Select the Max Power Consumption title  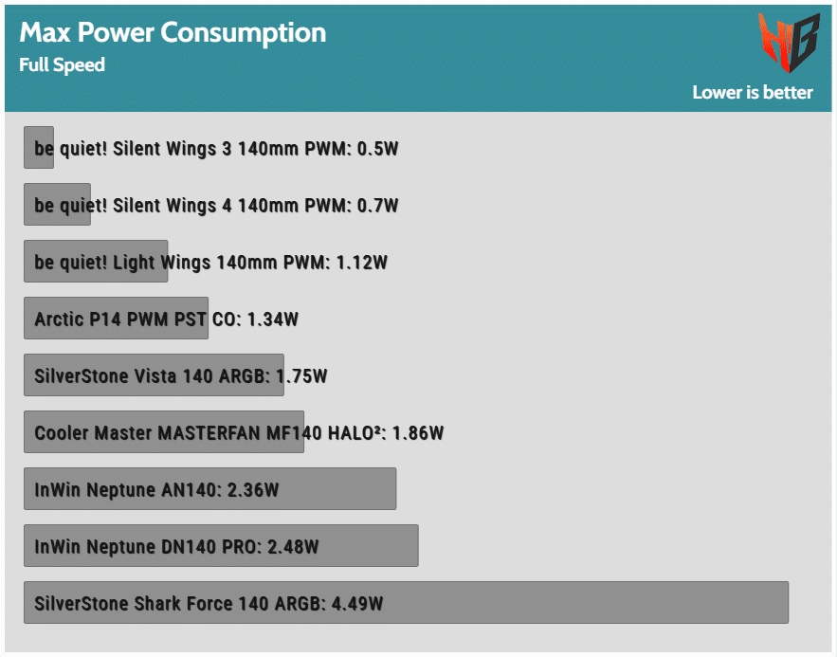pyautogui.click(x=173, y=32)
